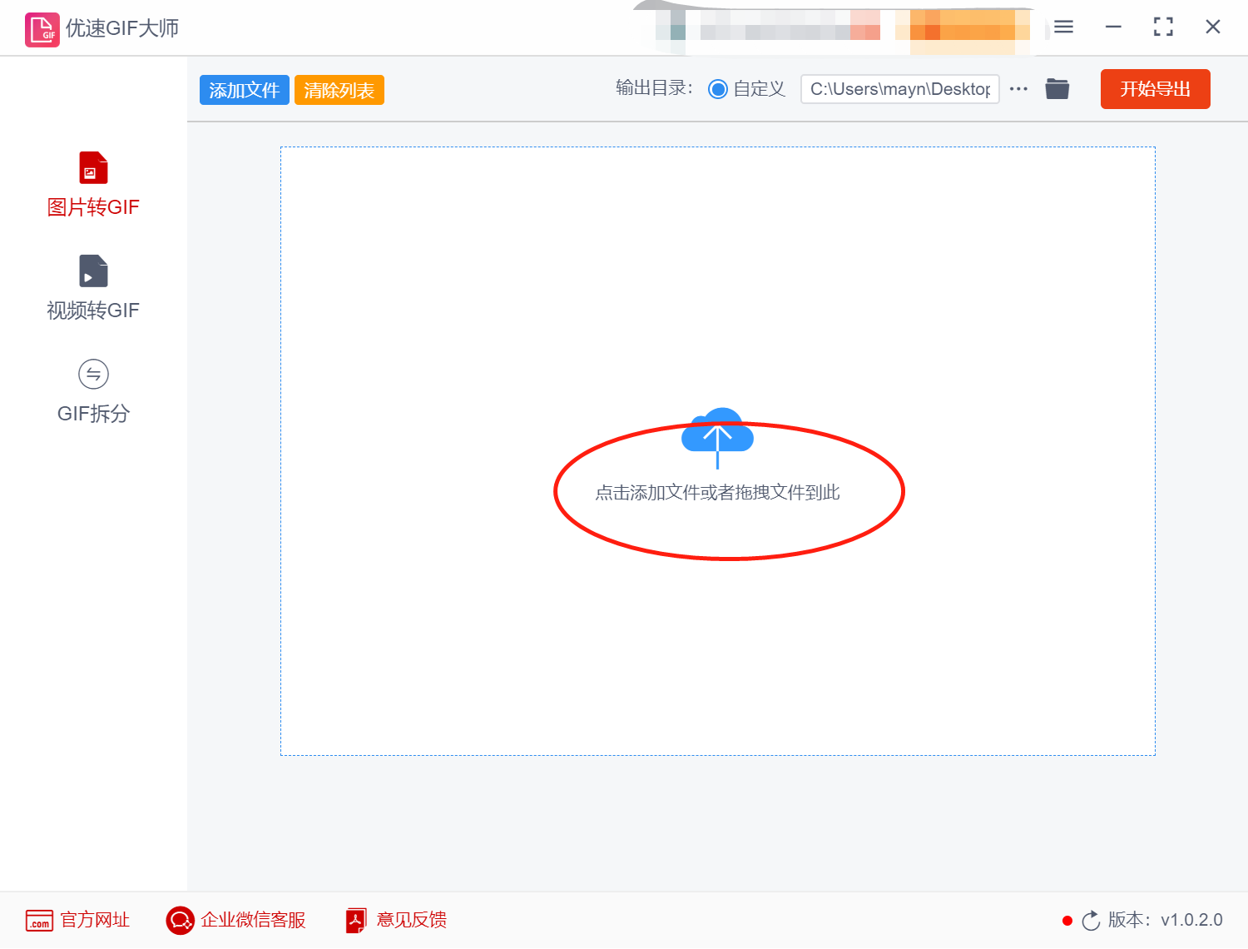Click the three-dots browse path button

pyautogui.click(x=1018, y=89)
